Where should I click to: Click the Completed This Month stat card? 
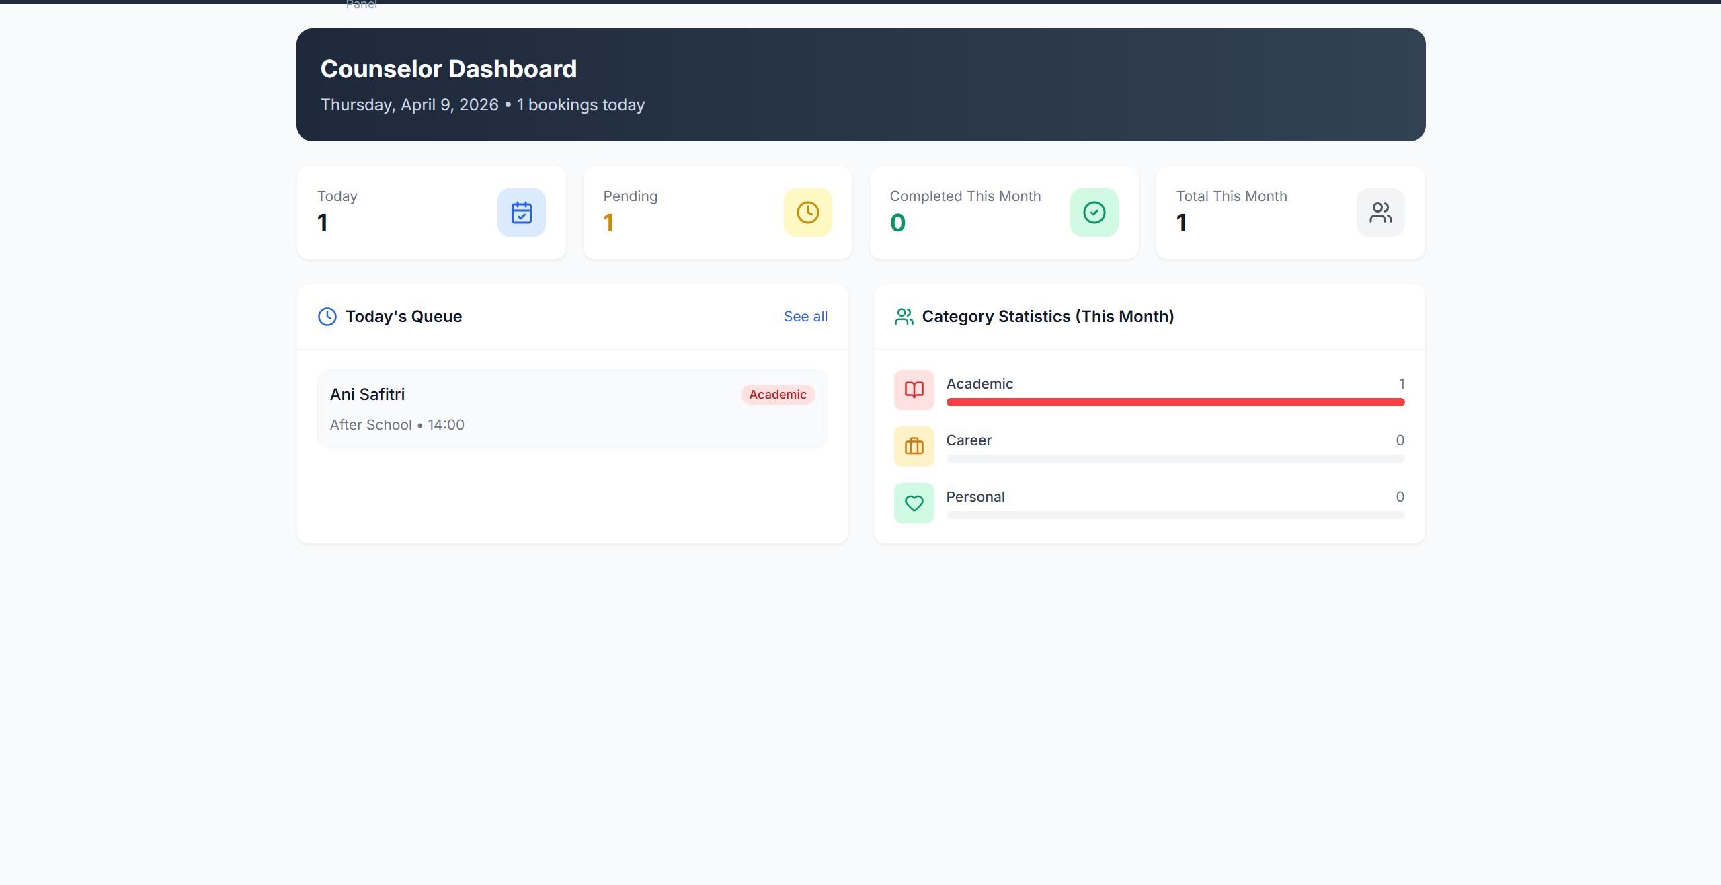[1003, 212]
